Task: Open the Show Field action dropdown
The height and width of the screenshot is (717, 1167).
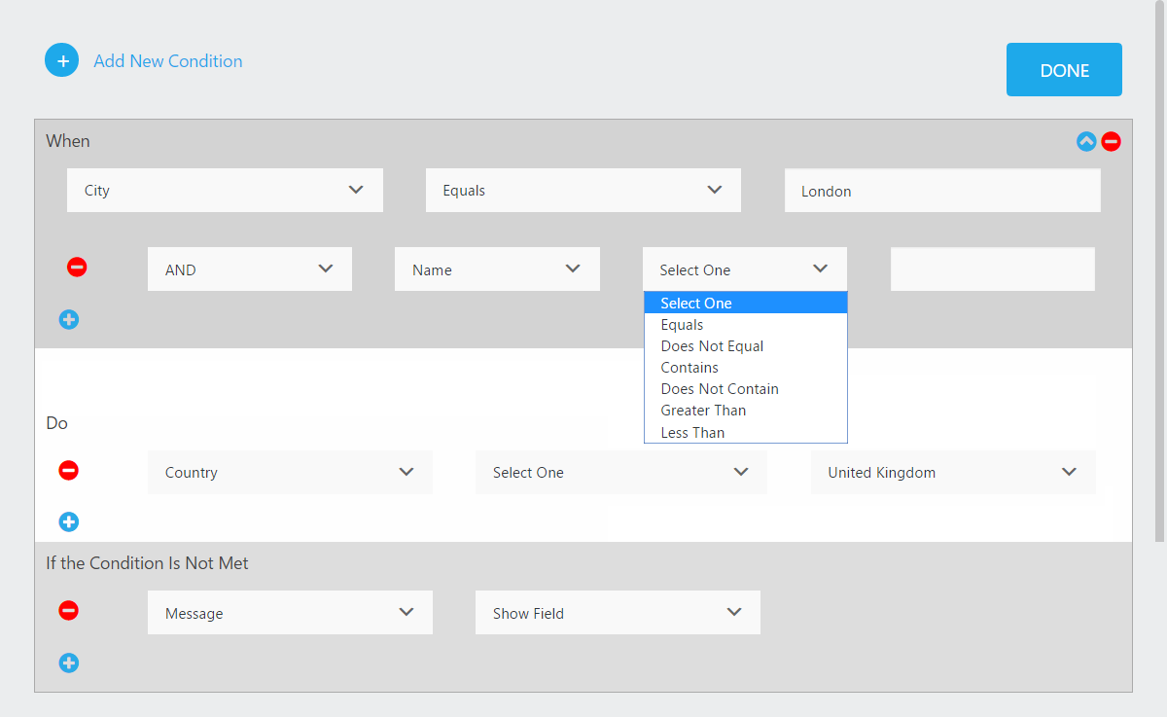Action: pyautogui.click(x=618, y=613)
